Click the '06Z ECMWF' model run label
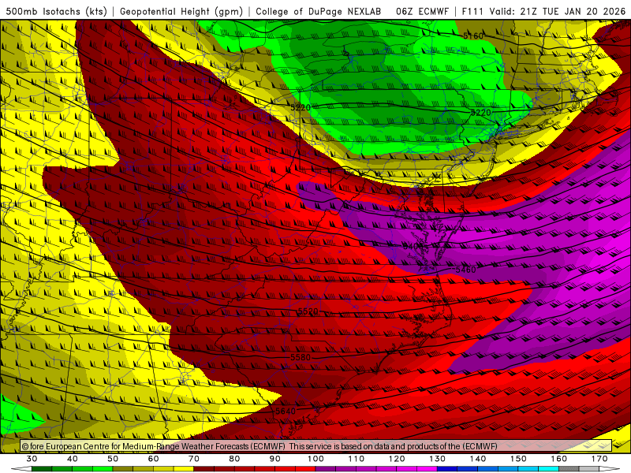Image resolution: width=631 pixels, height=473 pixels. (x=422, y=11)
